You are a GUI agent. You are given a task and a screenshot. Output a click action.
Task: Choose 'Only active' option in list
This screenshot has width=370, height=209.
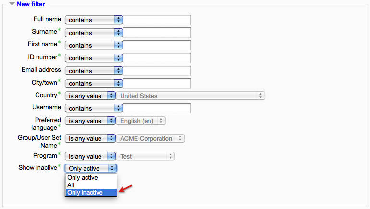(x=91, y=178)
